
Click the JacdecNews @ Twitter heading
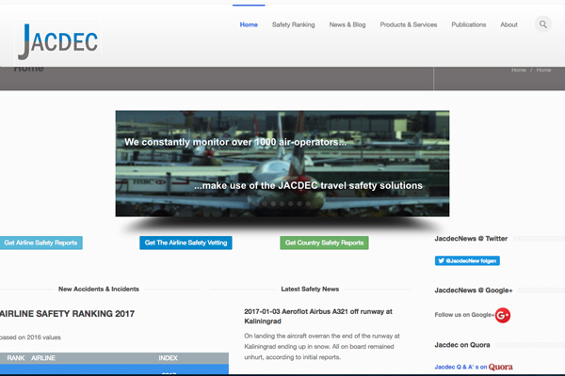pyautogui.click(x=471, y=239)
